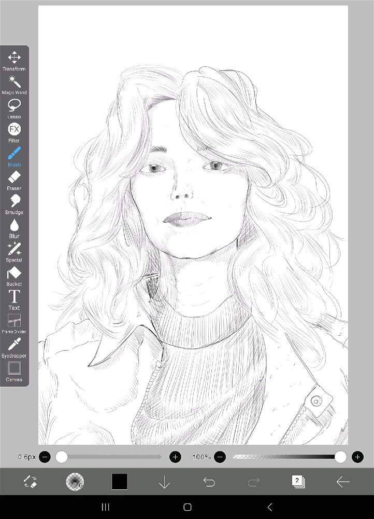Open Android recent apps button
This screenshot has width=374, height=519.
click(x=105, y=507)
